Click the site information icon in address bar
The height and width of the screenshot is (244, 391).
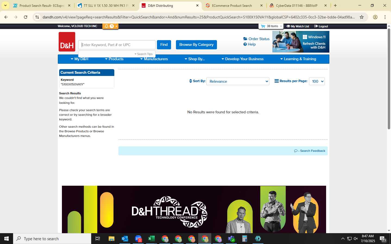tap(37, 17)
